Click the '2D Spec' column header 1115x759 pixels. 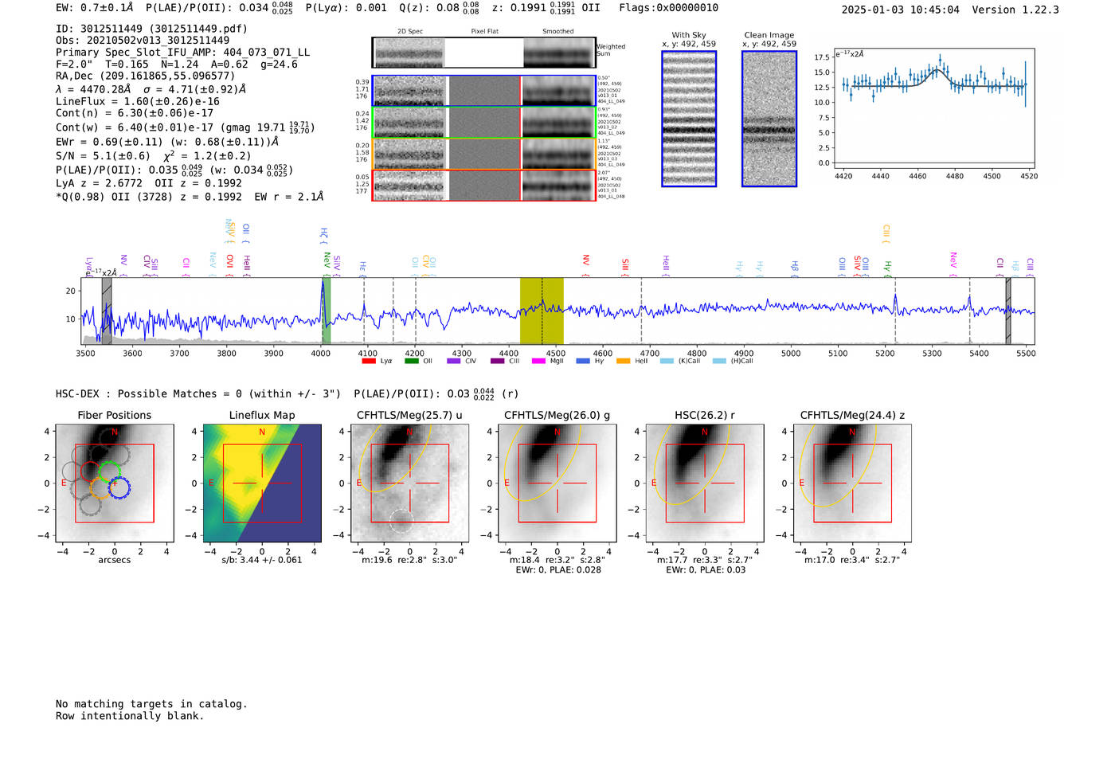(x=410, y=31)
